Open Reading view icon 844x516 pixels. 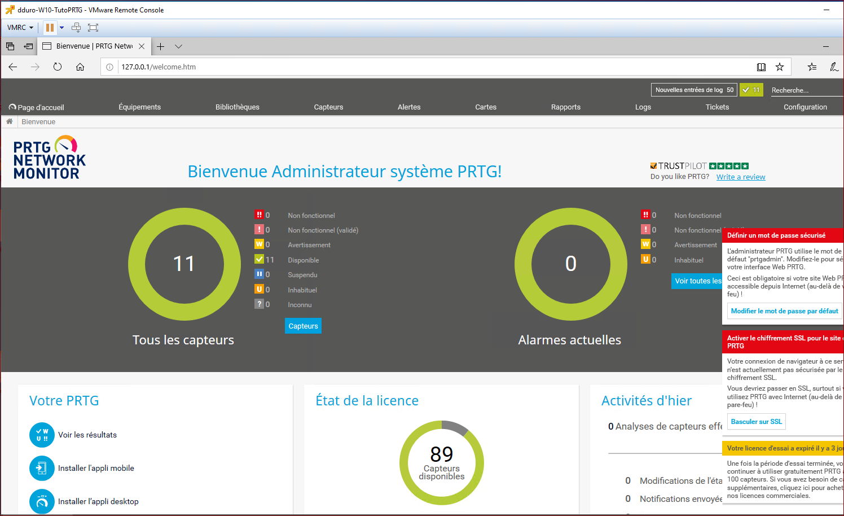tap(761, 67)
